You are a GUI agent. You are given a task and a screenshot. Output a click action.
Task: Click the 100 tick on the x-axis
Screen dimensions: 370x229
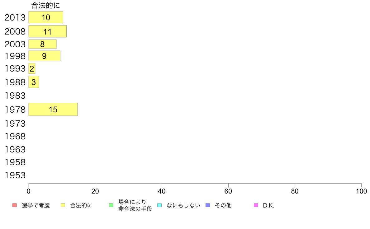click(361, 191)
